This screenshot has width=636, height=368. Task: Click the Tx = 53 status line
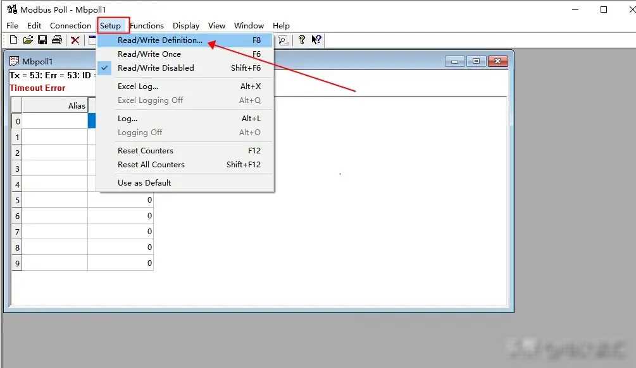(53, 75)
